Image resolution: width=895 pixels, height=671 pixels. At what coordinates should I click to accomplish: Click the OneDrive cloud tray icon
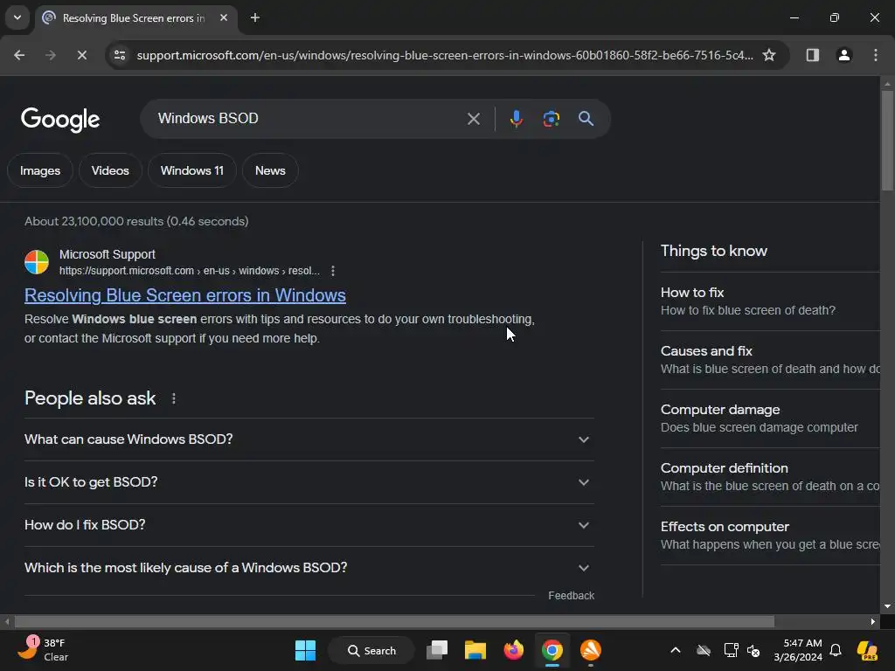[x=704, y=650]
